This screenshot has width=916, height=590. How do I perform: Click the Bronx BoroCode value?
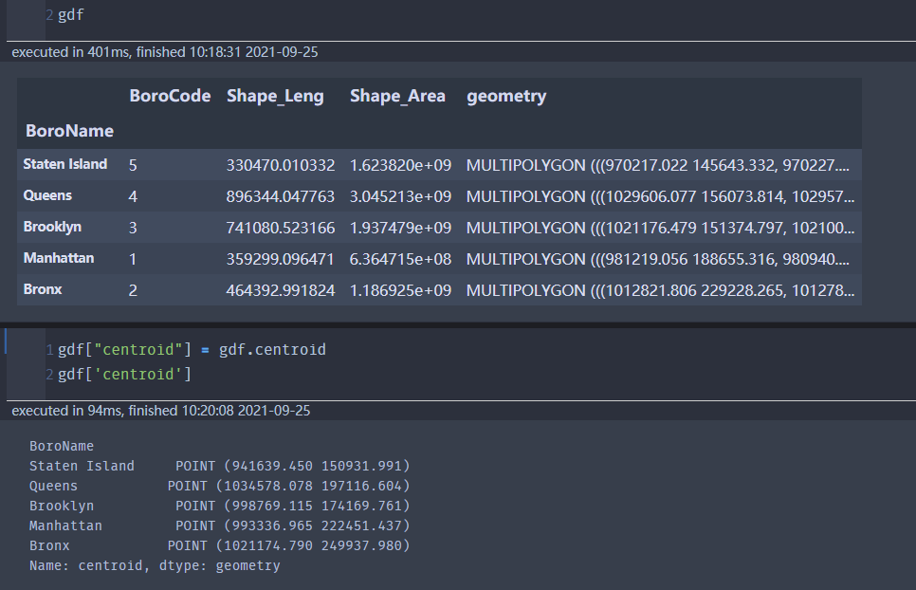(133, 289)
